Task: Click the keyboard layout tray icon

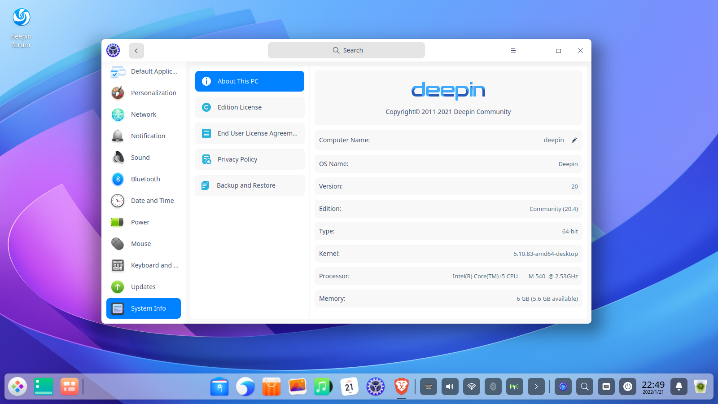Action: coord(429,386)
